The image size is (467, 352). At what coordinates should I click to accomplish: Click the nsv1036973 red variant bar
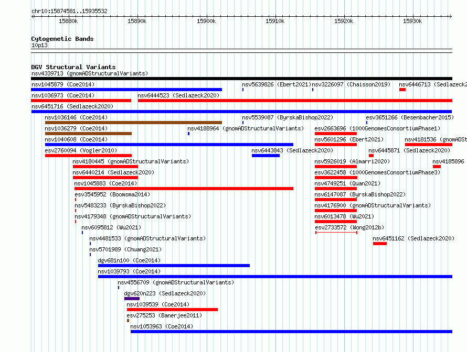click(81, 101)
